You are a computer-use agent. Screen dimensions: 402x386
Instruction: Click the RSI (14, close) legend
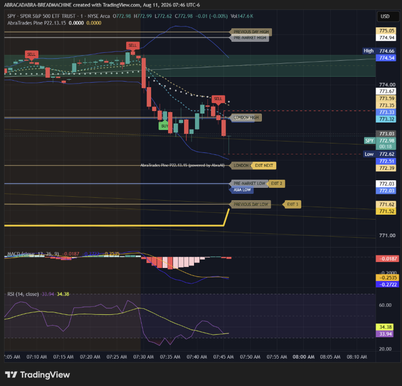(x=23, y=294)
